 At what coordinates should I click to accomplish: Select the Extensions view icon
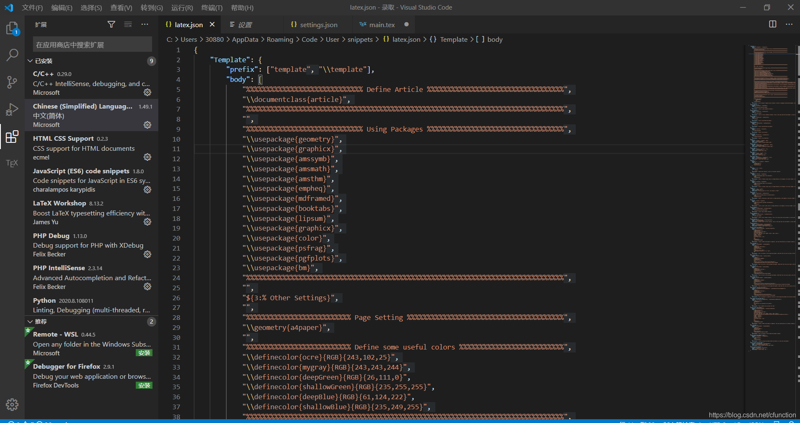12,137
